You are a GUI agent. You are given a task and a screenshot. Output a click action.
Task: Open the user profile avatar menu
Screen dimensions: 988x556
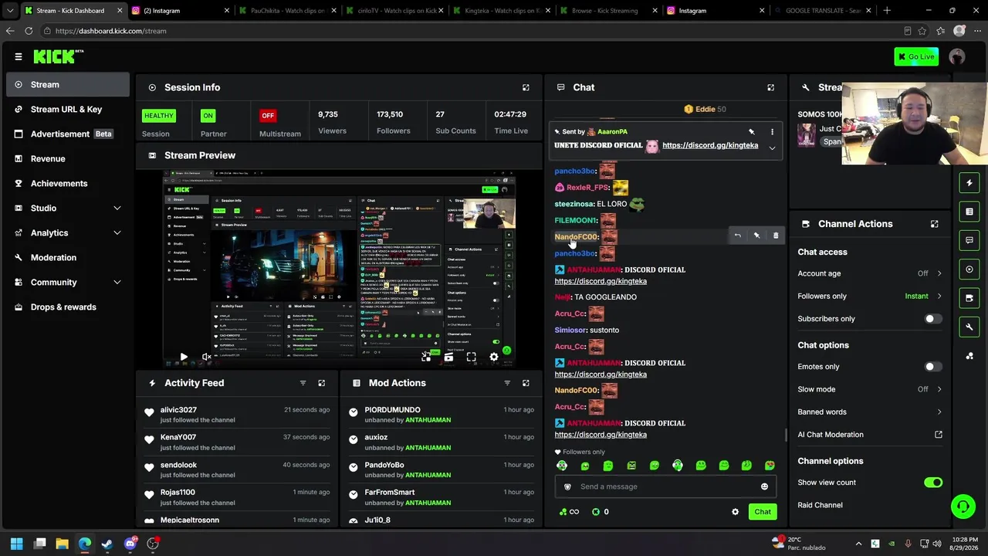957,56
